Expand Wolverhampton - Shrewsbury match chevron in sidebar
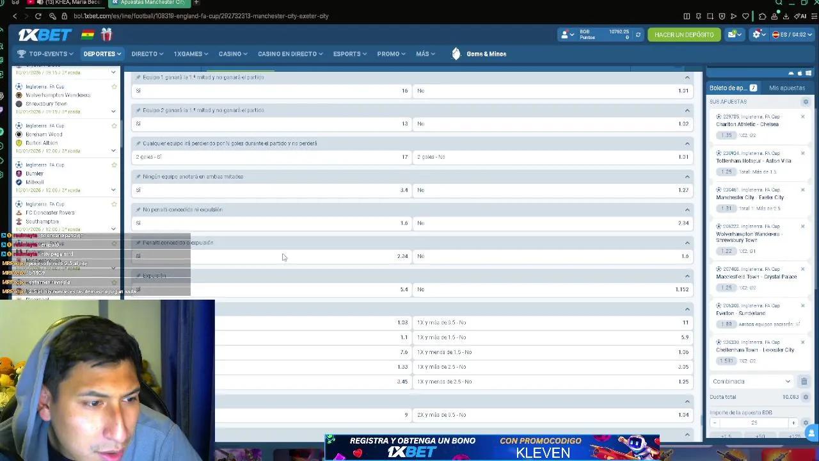The height and width of the screenshot is (461, 819). (x=113, y=111)
